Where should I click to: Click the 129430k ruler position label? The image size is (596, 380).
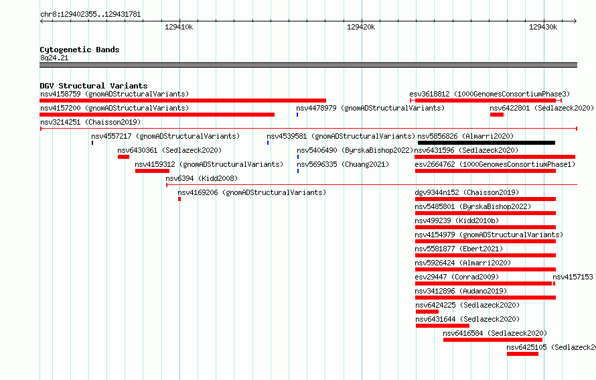pos(543,27)
